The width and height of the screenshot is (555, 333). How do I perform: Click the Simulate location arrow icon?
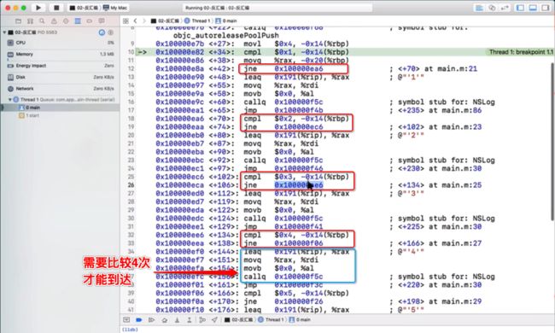[x=214, y=320]
